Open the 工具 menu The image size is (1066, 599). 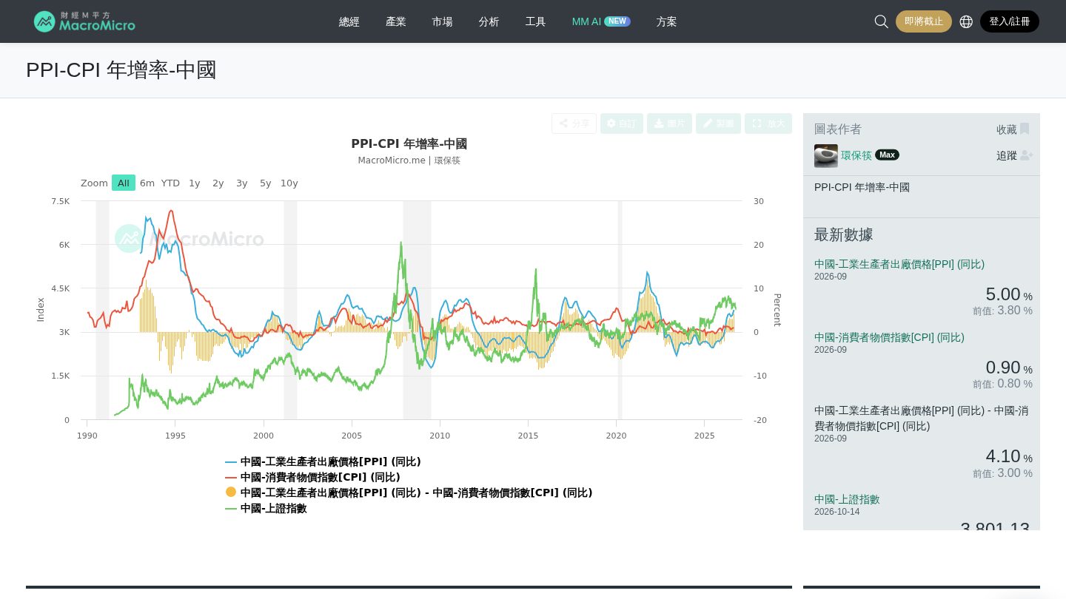[536, 21]
